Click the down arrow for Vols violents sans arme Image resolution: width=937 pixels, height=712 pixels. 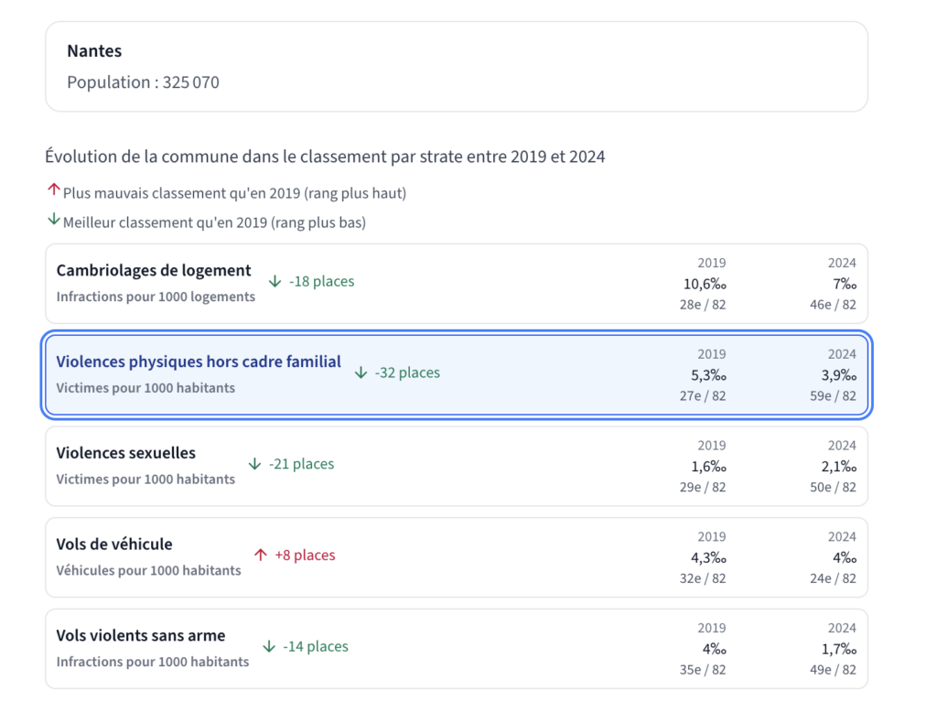(269, 646)
